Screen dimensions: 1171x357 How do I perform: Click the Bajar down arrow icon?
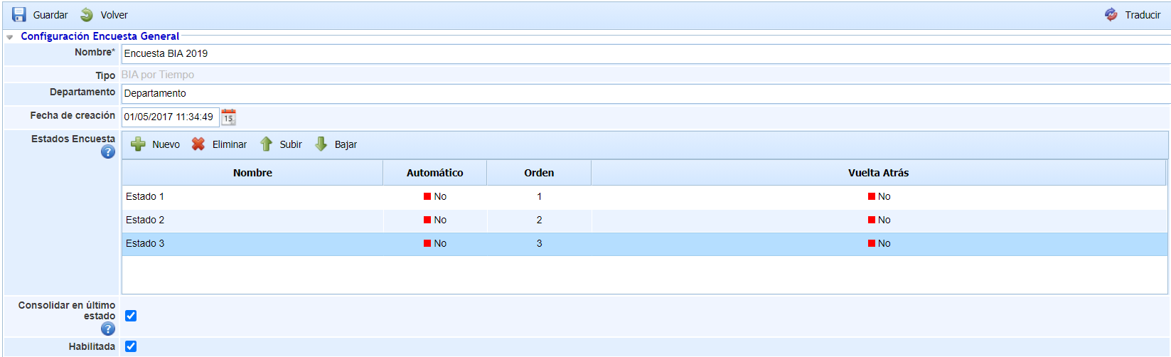[x=321, y=144]
